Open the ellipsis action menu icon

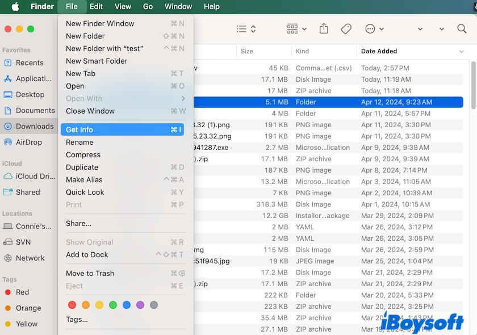(x=370, y=29)
